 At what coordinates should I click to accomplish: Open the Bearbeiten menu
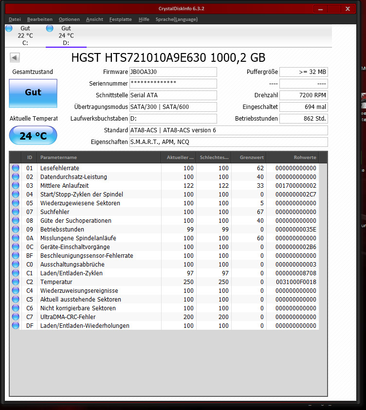click(x=40, y=19)
